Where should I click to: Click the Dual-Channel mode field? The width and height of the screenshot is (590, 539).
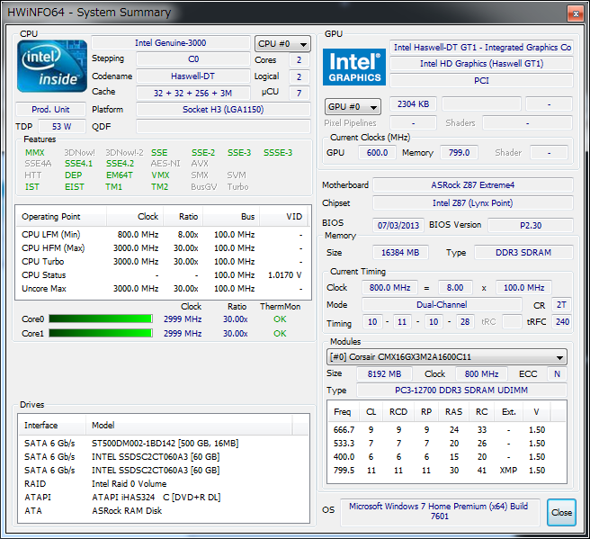[442, 305]
